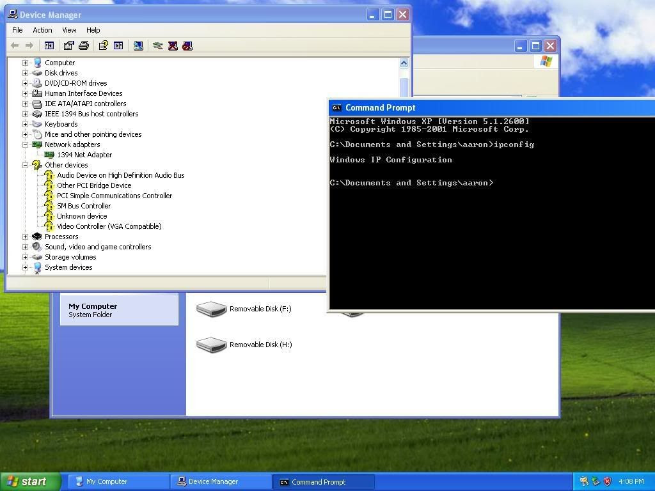Expand the System devices node
This screenshot has height=491, width=655.
coord(25,267)
